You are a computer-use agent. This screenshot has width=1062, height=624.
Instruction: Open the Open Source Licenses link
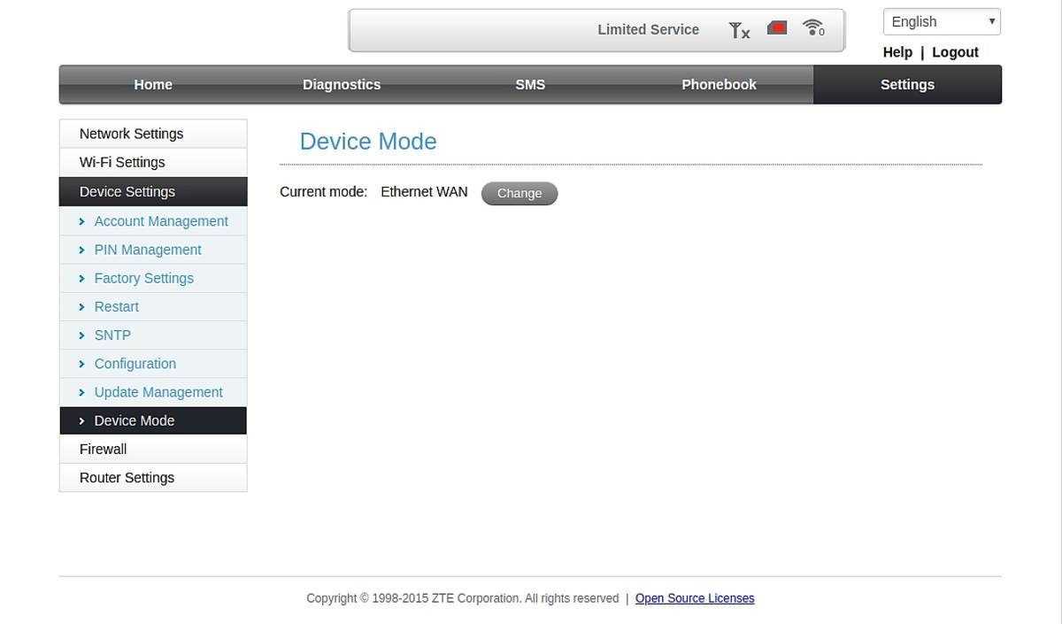[695, 598]
